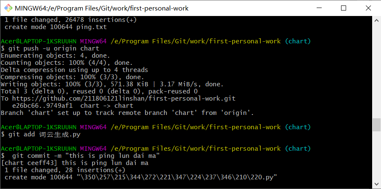Image resolution: width=381 pixels, height=189 pixels.
Task: Click the ping.txt filename at top
Action: [92, 27]
